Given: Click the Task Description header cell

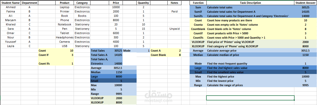Looking at the screenshot, I should (x=250, y=3).
